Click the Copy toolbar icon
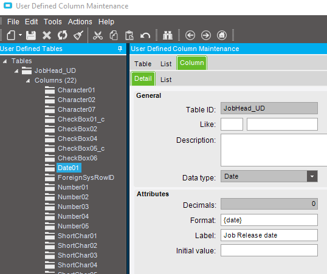Viewport: 327px width, 274px height. point(114,35)
